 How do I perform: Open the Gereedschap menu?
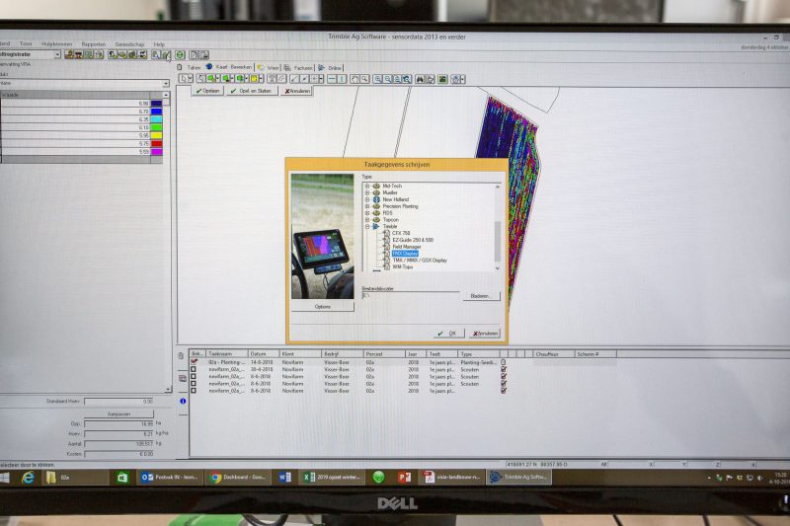click(129, 44)
